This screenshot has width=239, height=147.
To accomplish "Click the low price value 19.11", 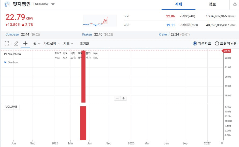I will (x=170, y=25).
